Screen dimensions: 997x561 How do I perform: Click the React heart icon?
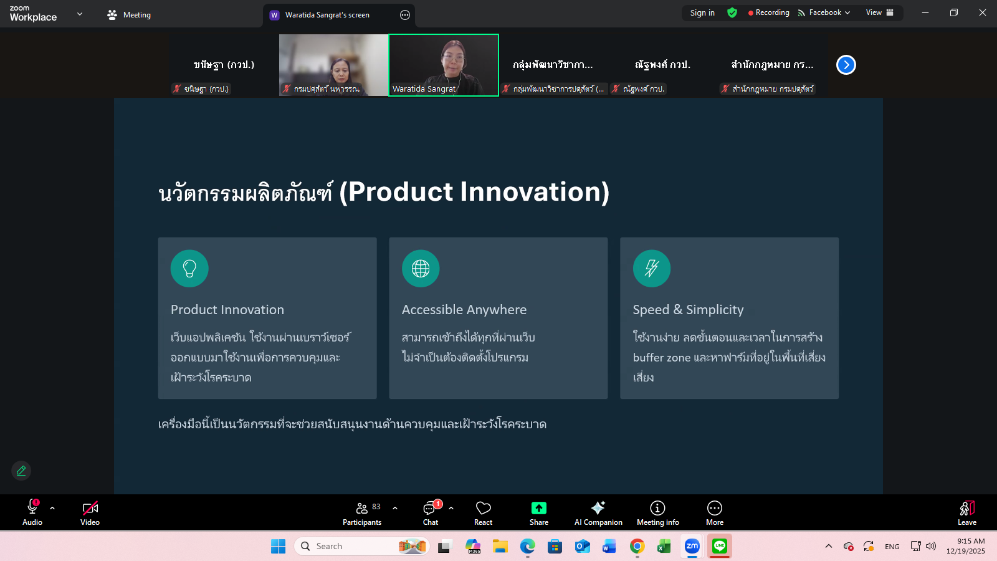pos(483,513)
